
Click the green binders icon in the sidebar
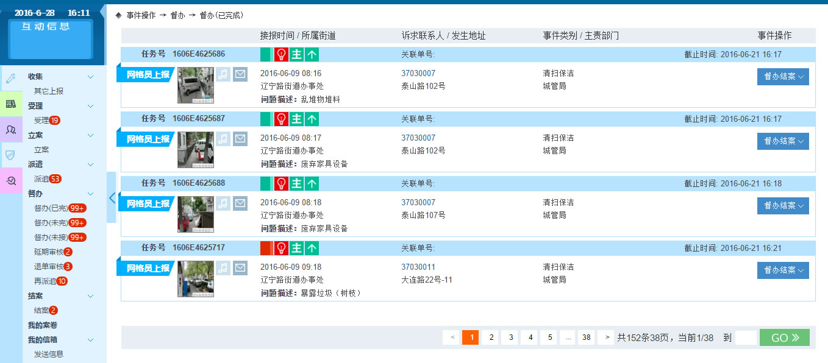point(11,104)
